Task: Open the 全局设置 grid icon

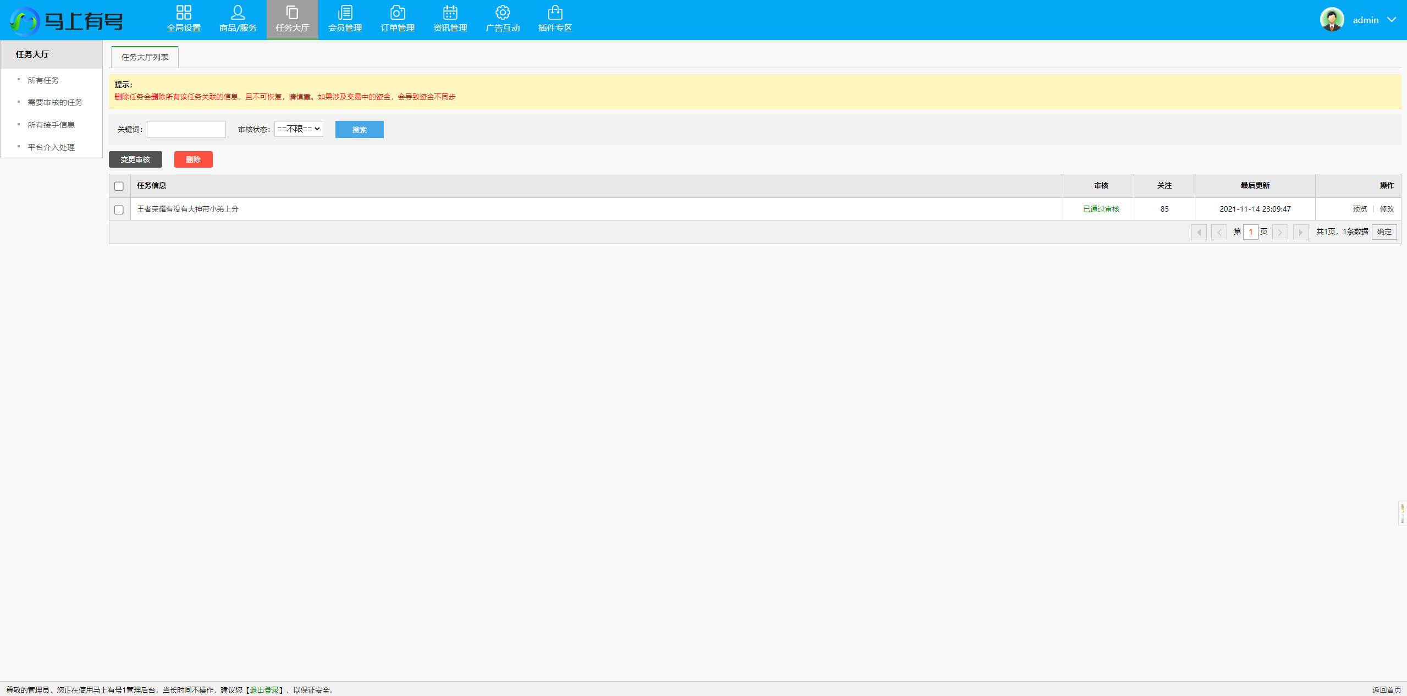Action: point(184,13)
